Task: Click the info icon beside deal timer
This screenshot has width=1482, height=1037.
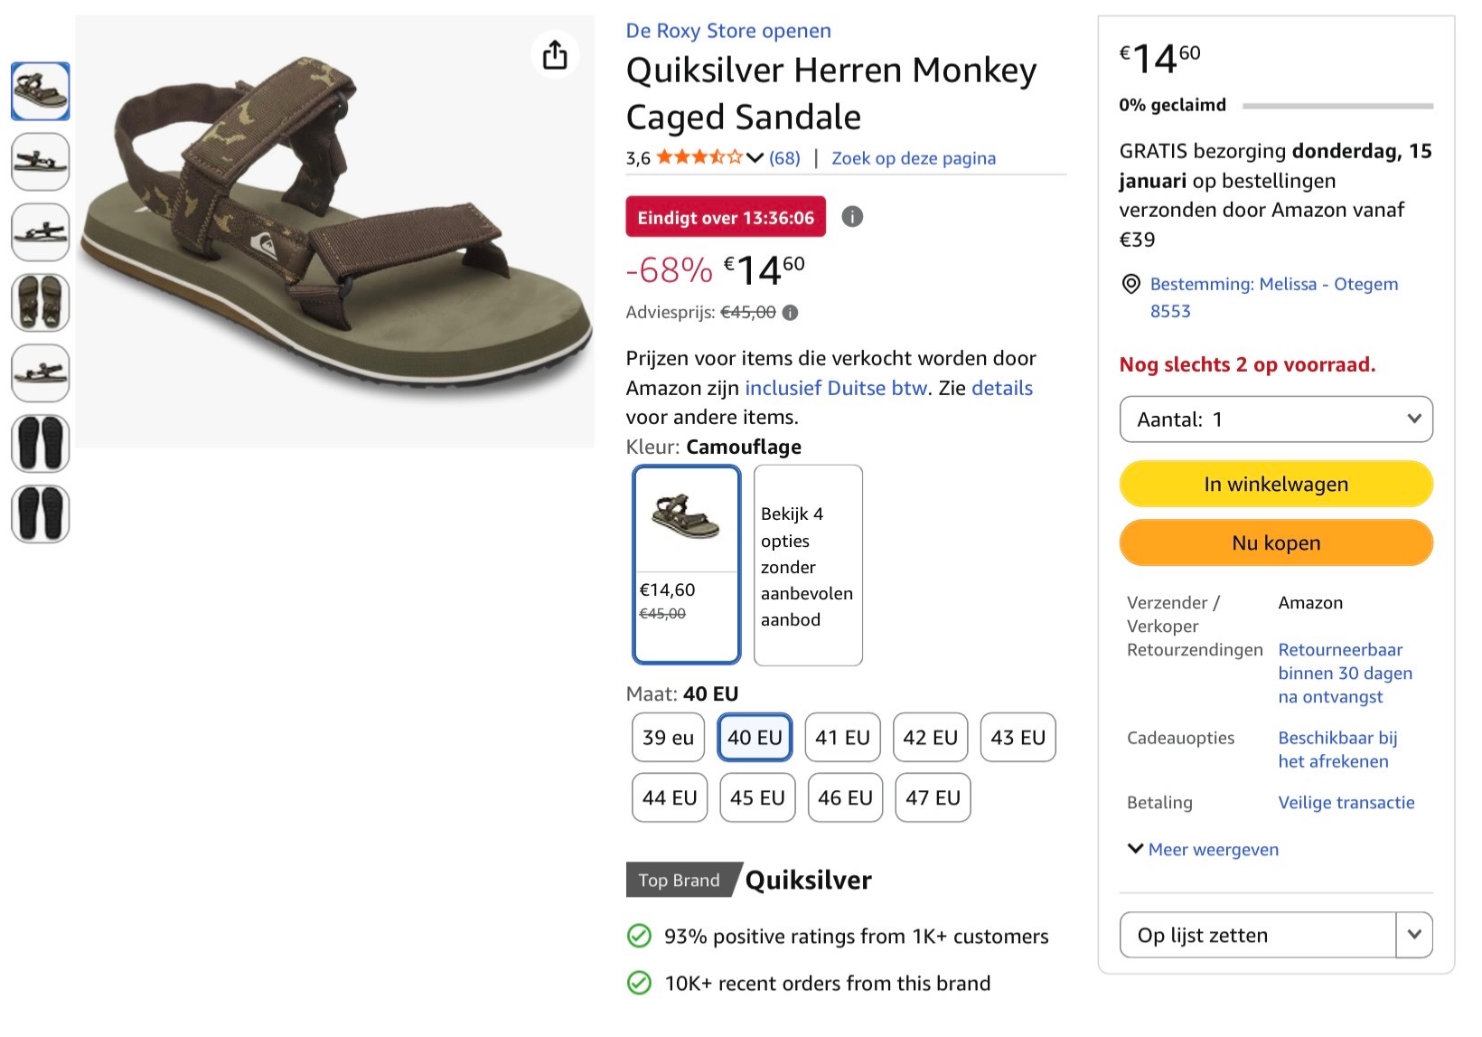Action: (852, 217)
